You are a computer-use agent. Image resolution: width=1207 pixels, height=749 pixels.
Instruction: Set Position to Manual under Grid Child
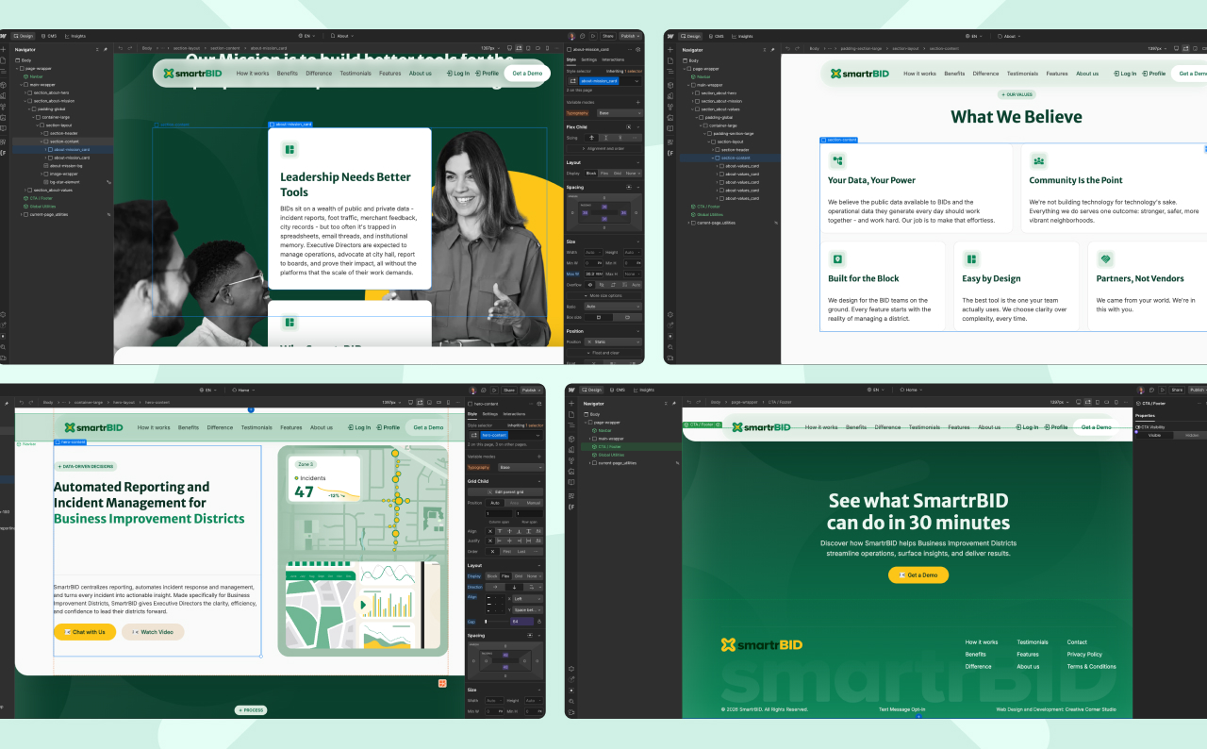point(534,503)
